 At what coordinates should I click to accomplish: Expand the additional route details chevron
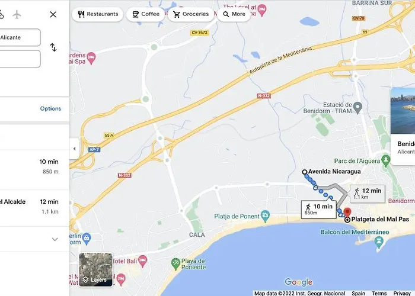[x=55, y=239]
